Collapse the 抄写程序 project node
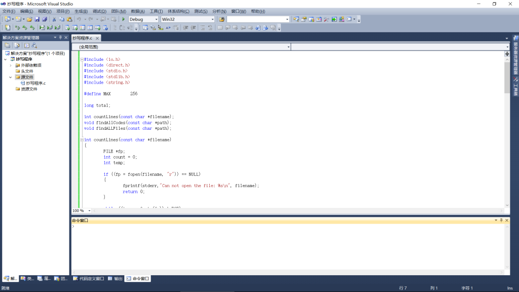 click(6, 59)
